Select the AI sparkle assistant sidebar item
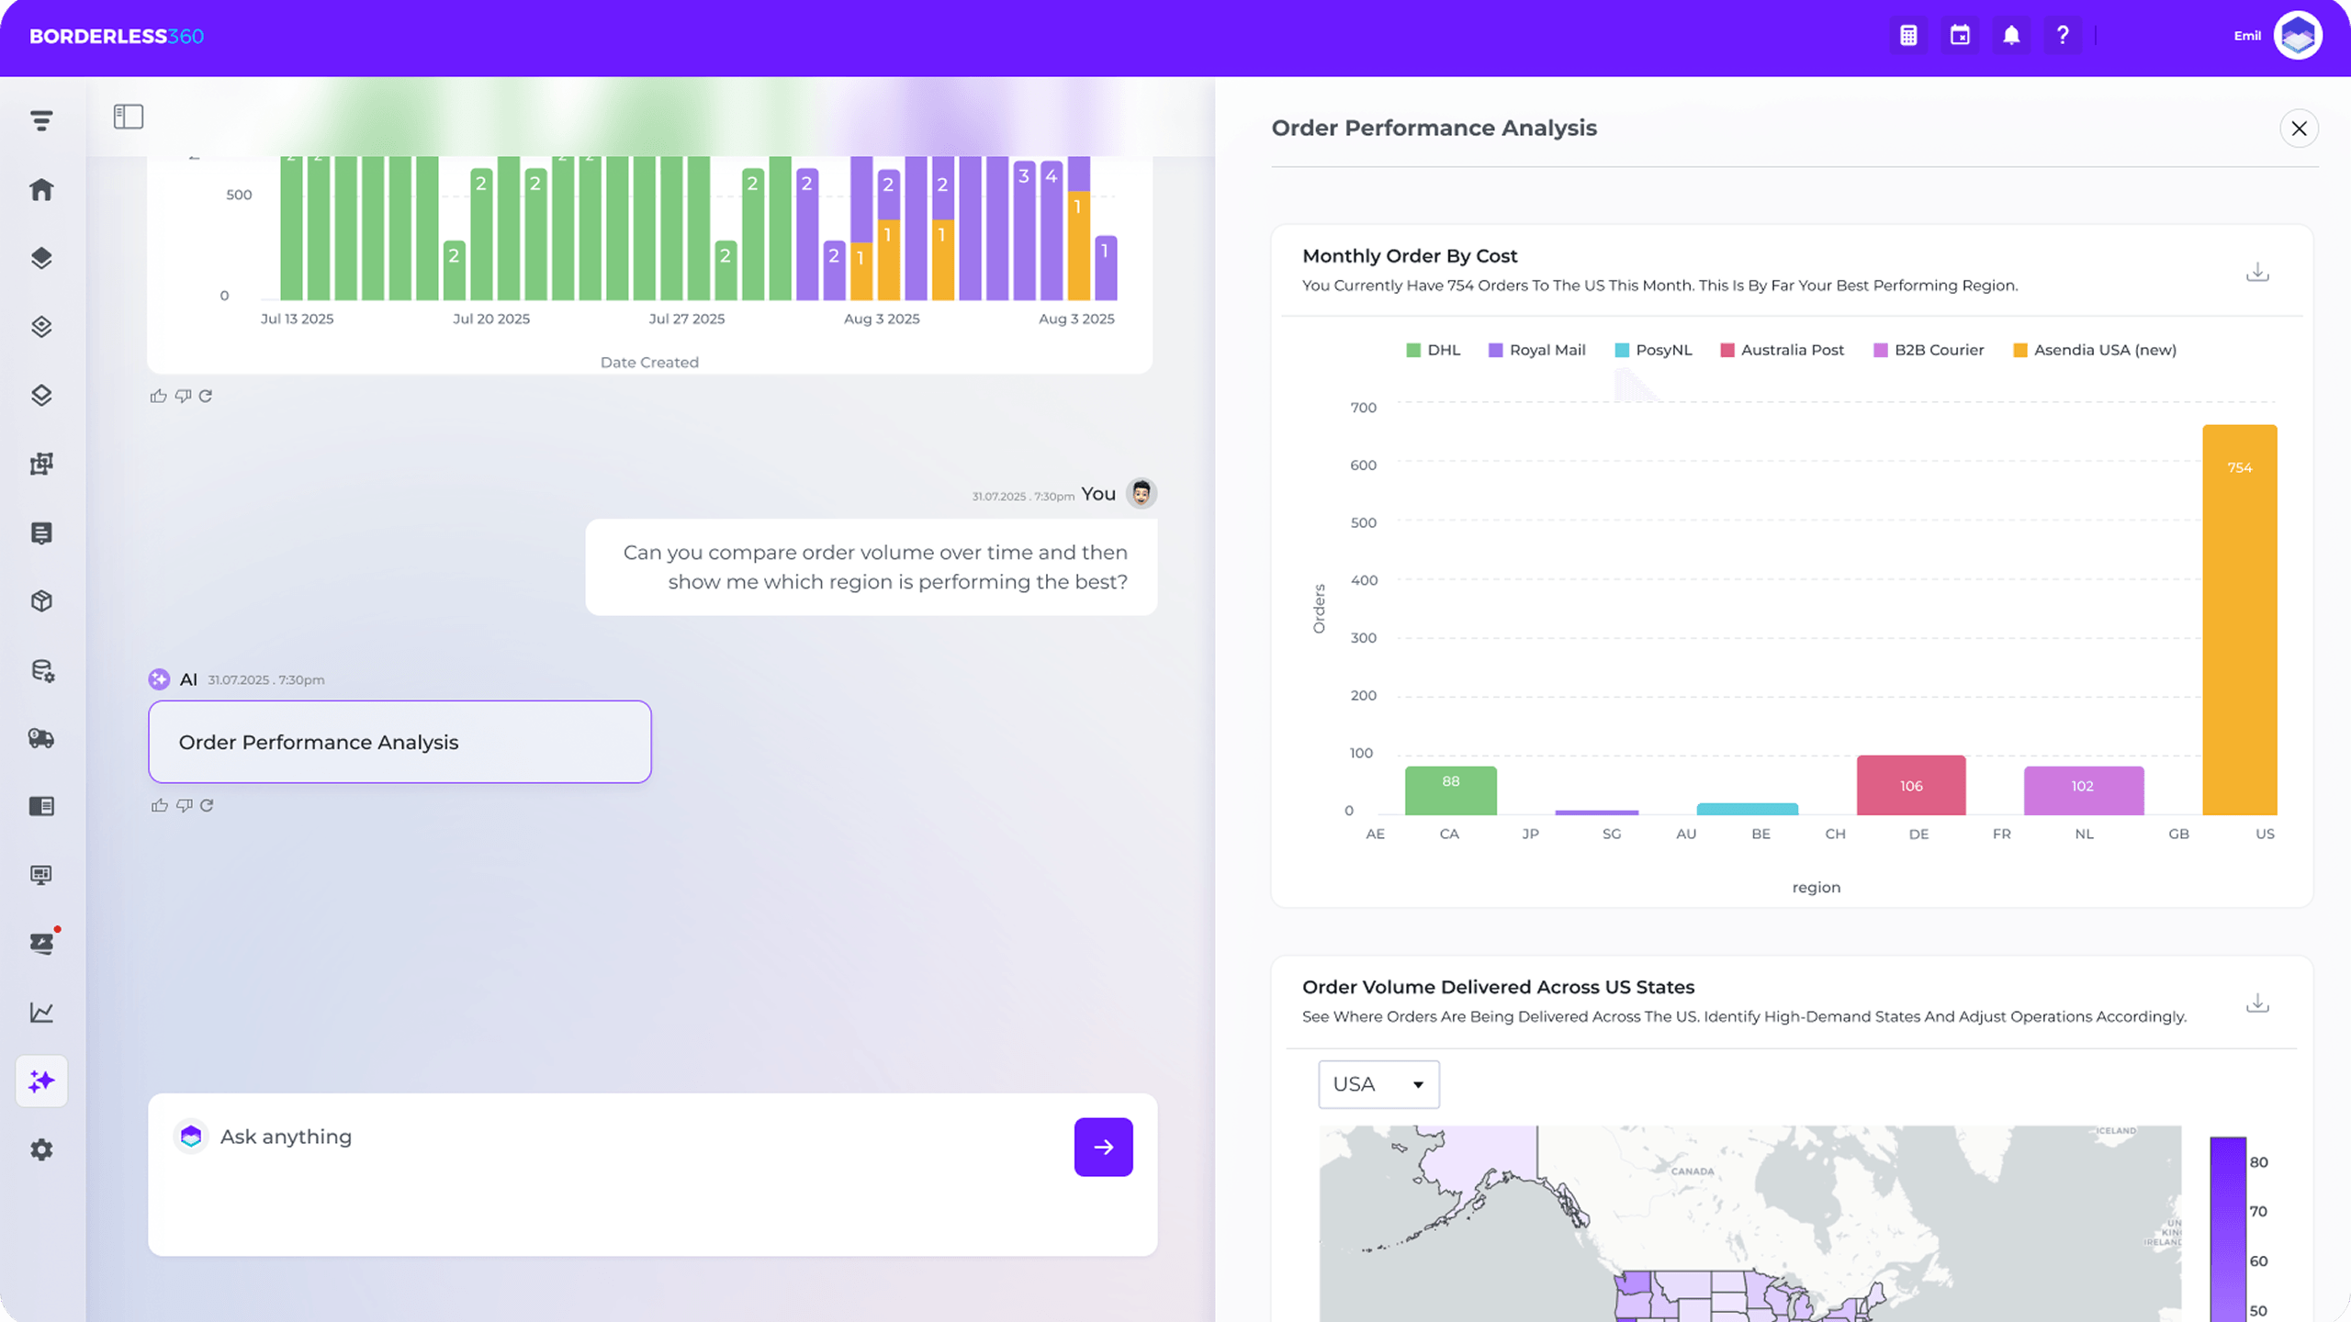The width and height of the screenshot is (2351, 1322). [x=41, y=1081]
